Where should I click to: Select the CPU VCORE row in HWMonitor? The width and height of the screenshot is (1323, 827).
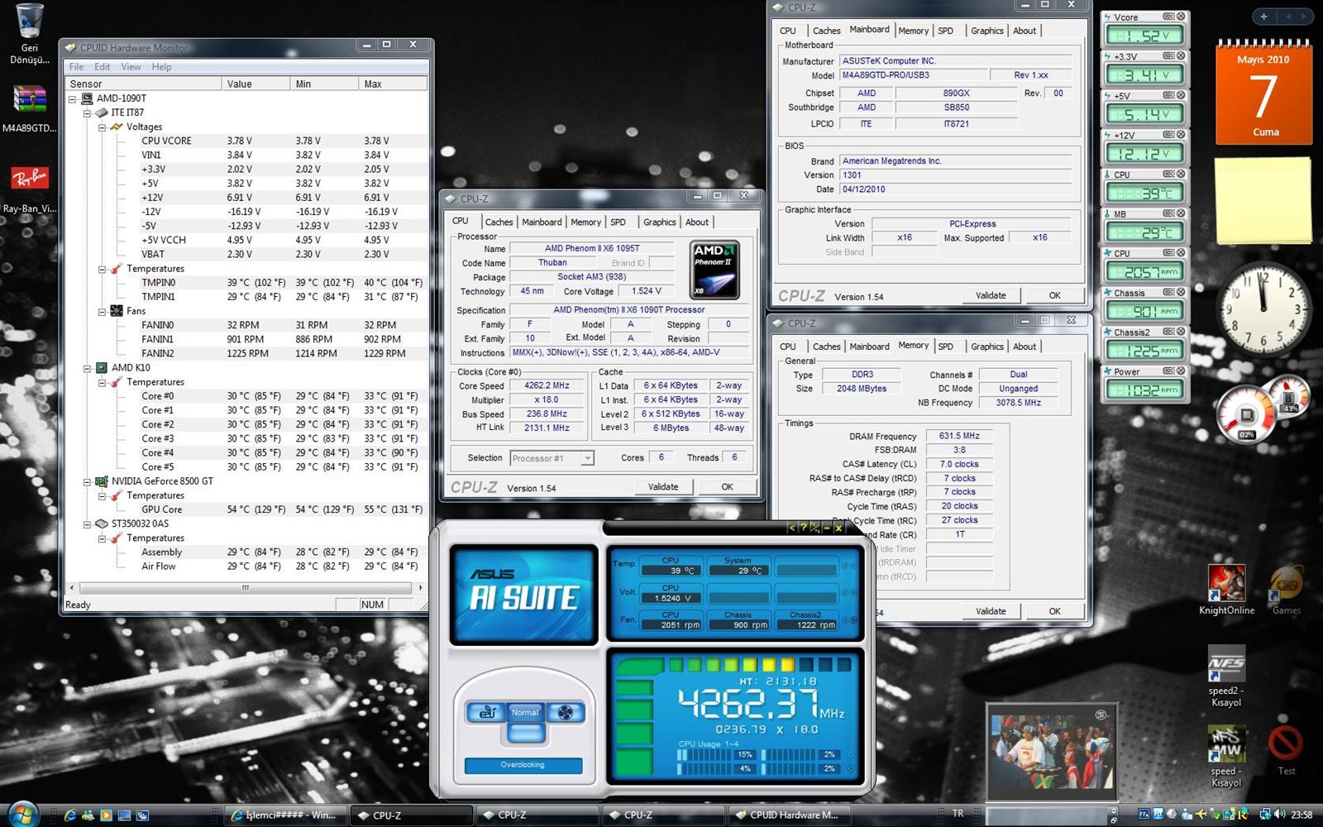(246, 141)
